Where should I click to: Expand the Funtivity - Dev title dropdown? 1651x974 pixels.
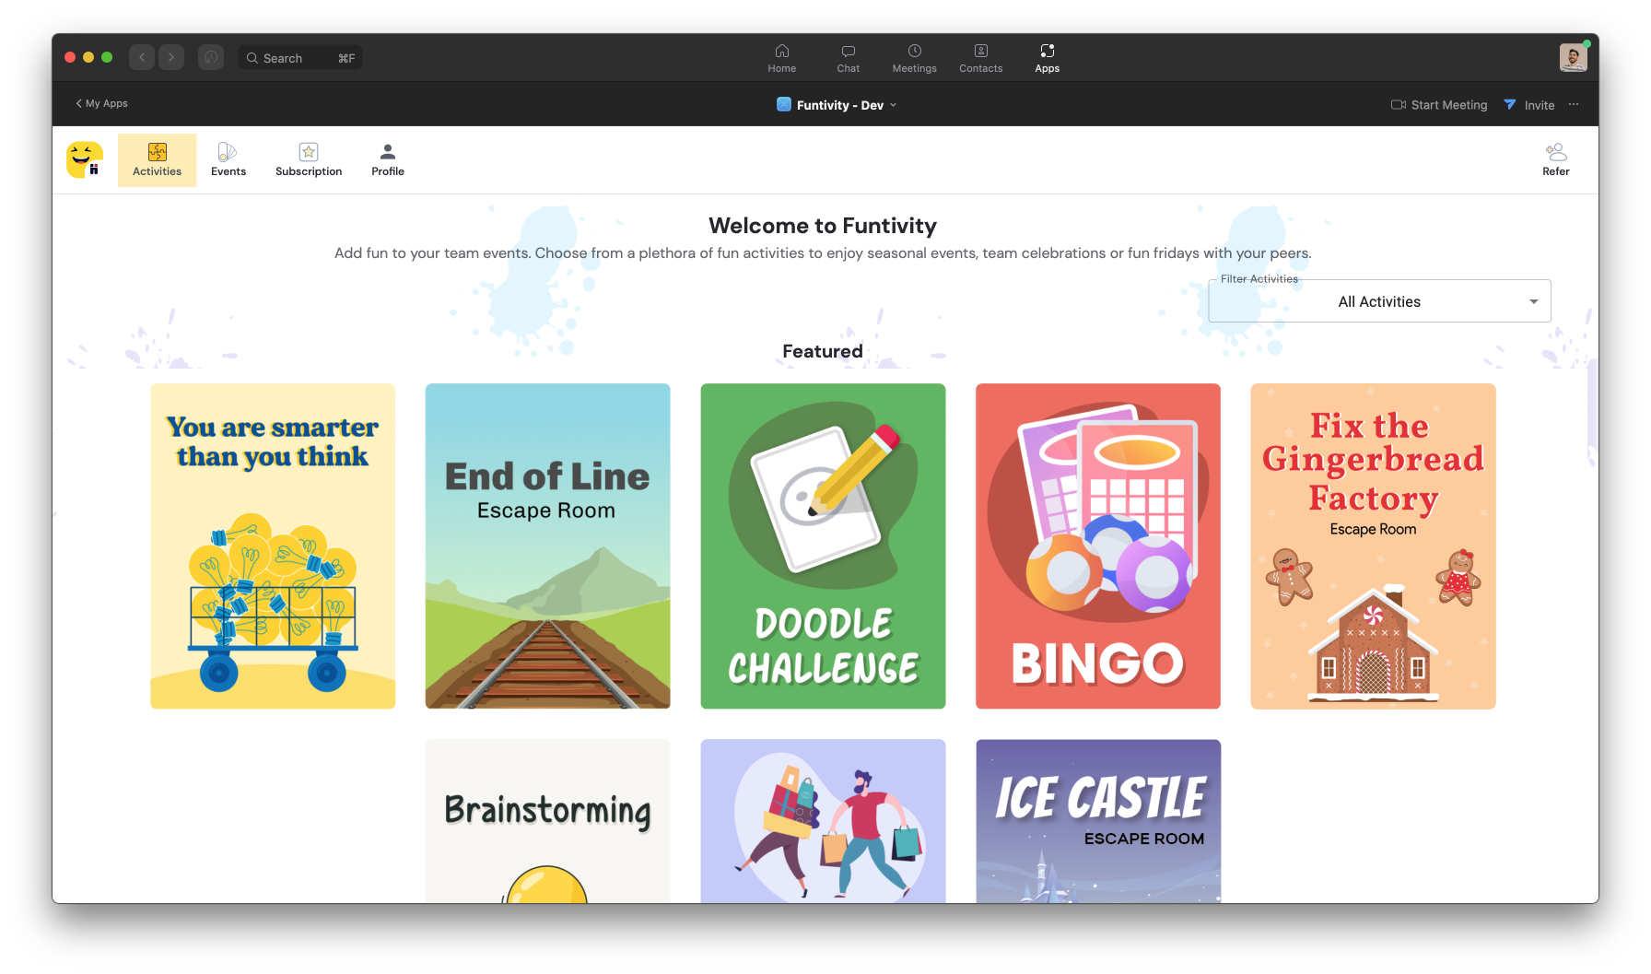tap(893, 105)
